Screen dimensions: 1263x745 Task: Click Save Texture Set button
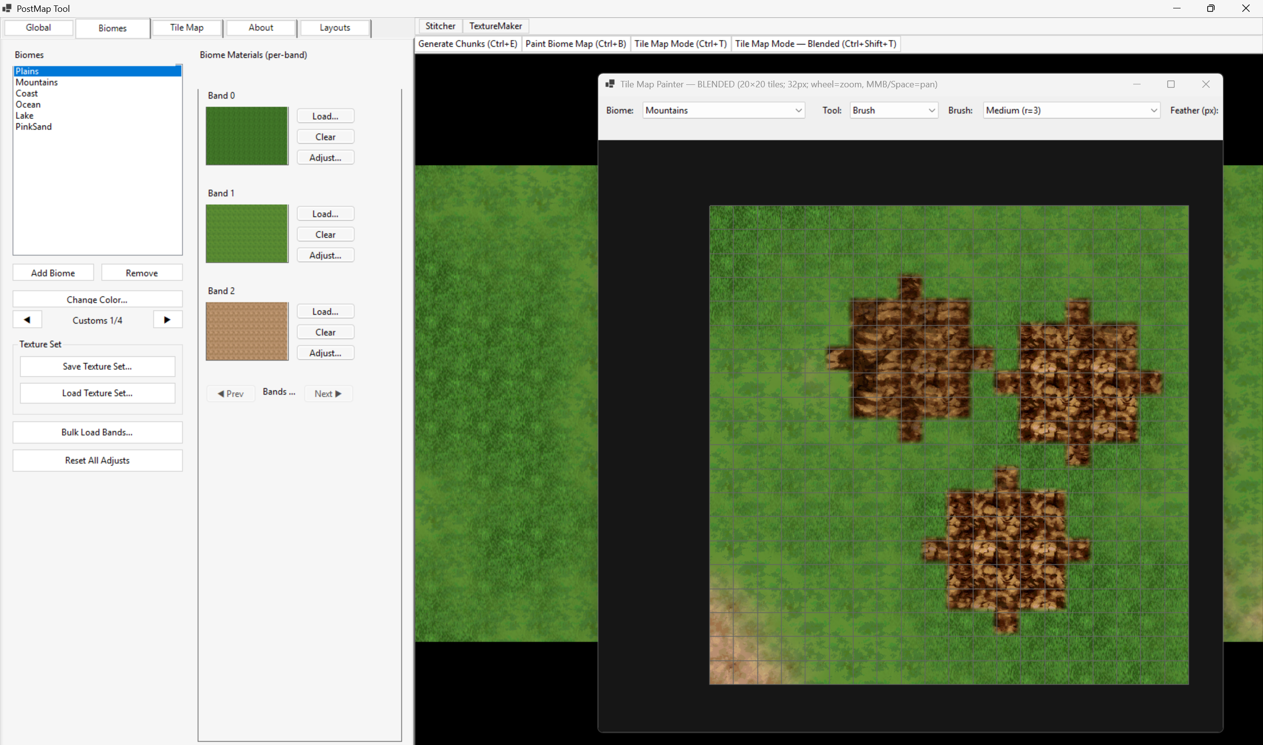click(97, 367)
